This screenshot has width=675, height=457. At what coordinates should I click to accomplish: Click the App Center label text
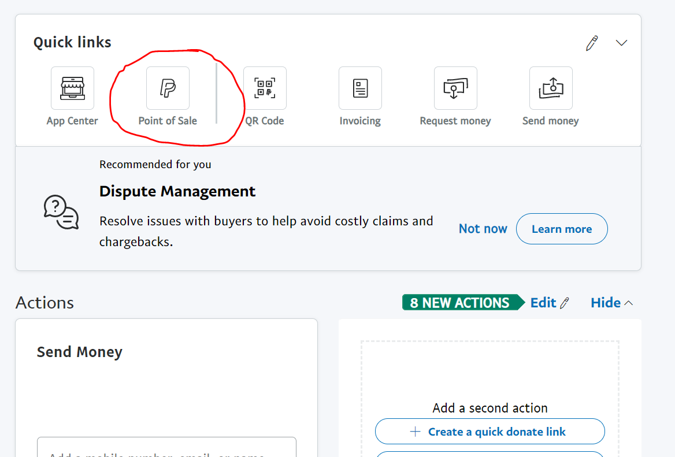tap(72, 121)
